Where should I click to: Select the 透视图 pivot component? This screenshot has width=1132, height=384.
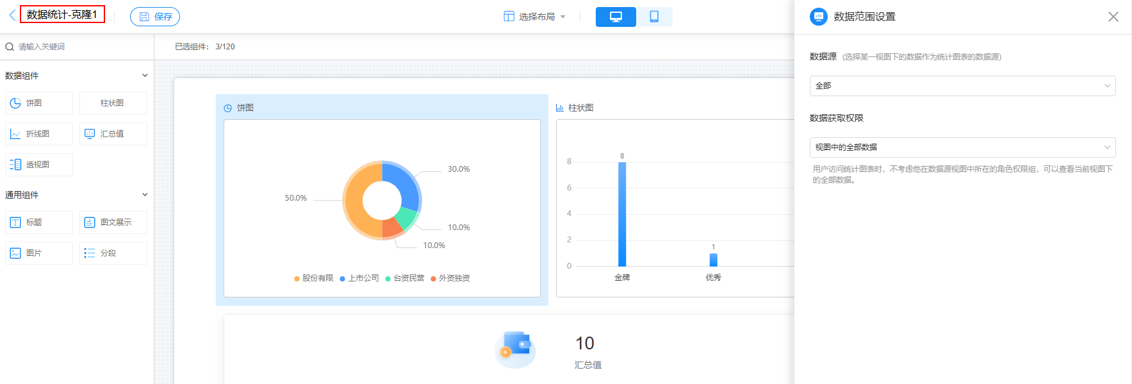(39, 165)
